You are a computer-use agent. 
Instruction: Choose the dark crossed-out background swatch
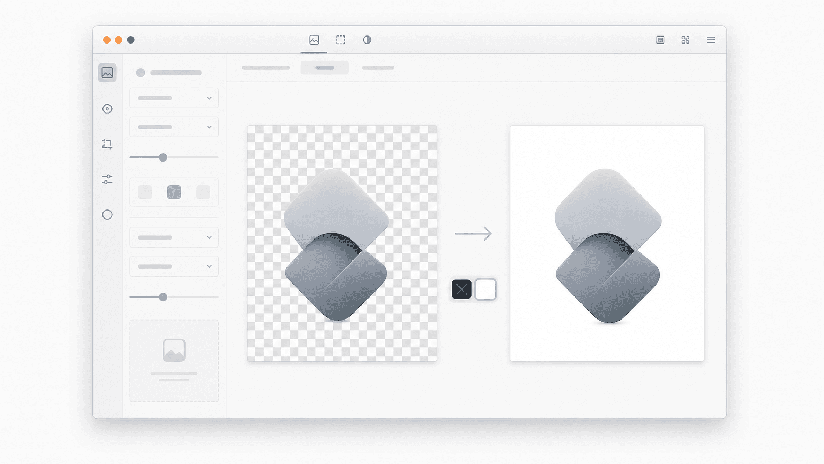pyautogui.click(x=461, y=289)
